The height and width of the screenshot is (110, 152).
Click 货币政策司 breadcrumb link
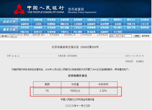tap(54, 35)
